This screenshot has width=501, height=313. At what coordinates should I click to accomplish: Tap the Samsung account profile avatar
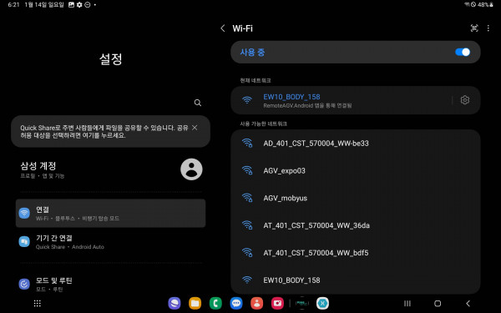point(191,169)
